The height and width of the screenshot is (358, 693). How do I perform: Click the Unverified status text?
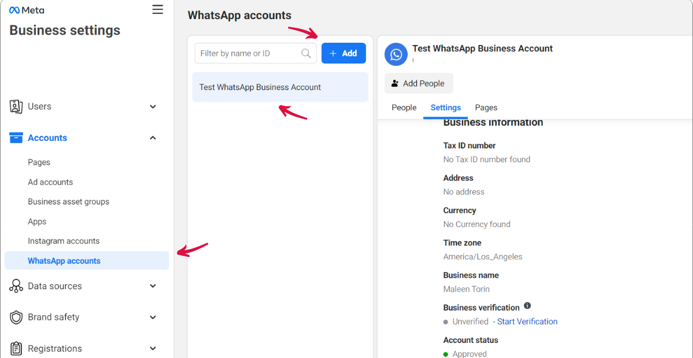click(x=470, y=322)
